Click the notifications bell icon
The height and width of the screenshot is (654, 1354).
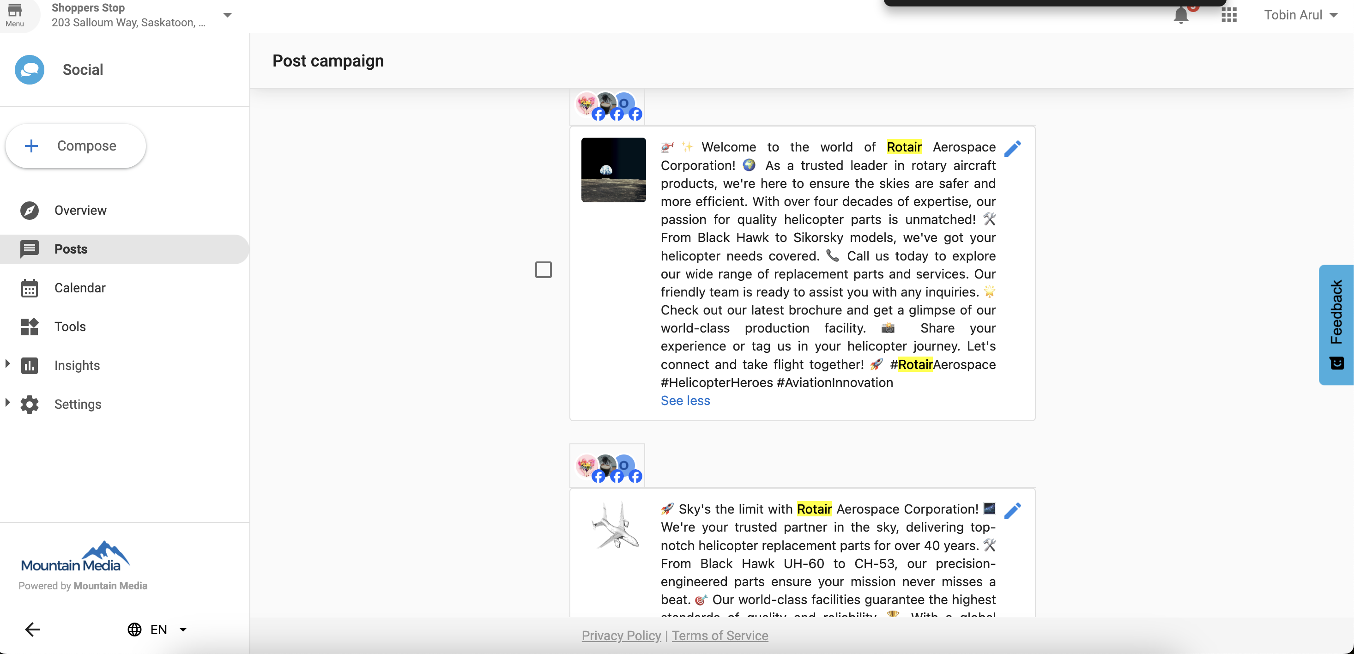pyautogui.click(x=1180, y=15)
